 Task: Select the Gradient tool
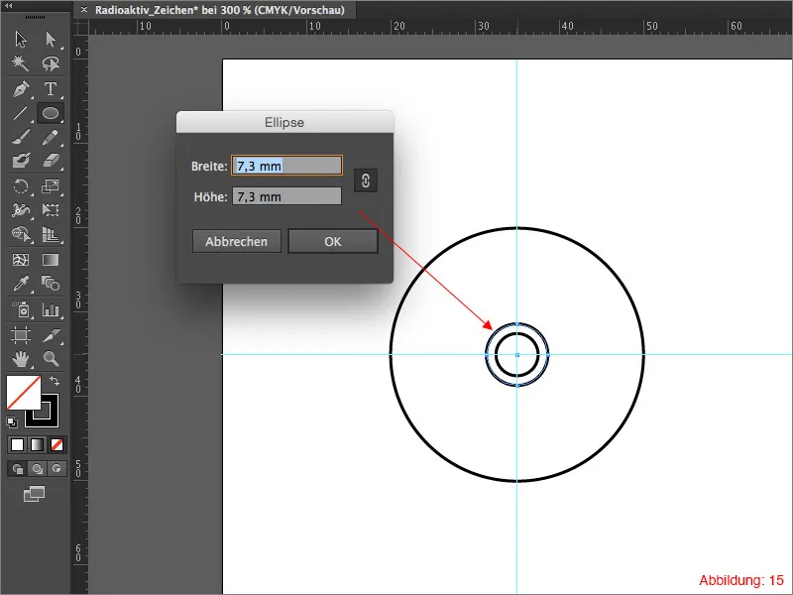(x=51, y=260)
